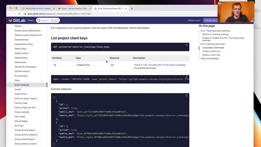The width and height of the screenshot is (261, 147).
Task: Open Deploy keys in sidebar
Action: point(20,49)
